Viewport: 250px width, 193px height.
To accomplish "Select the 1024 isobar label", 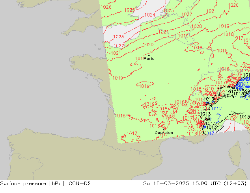I will point(150,15).
